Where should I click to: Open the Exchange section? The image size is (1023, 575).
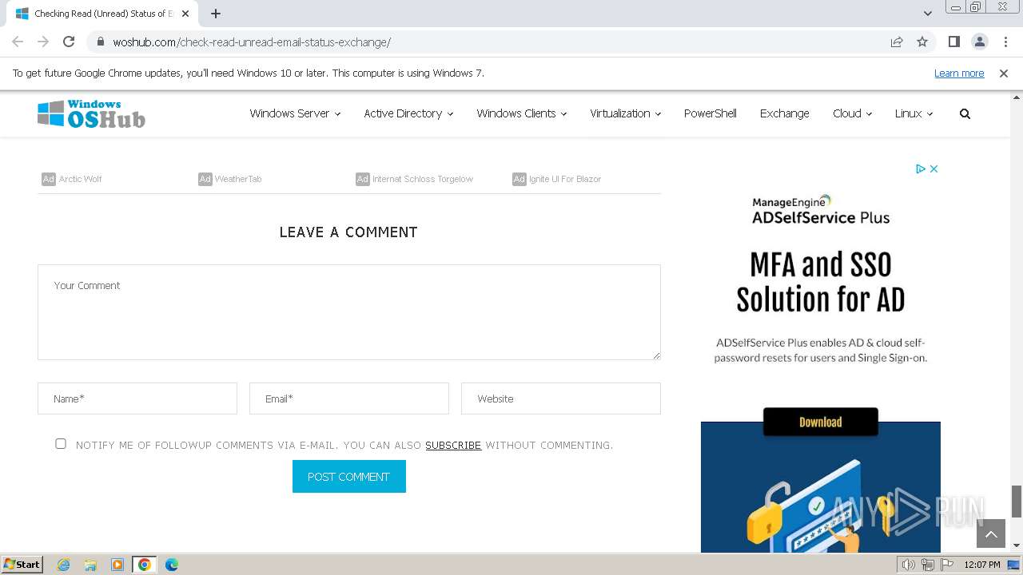784,113
